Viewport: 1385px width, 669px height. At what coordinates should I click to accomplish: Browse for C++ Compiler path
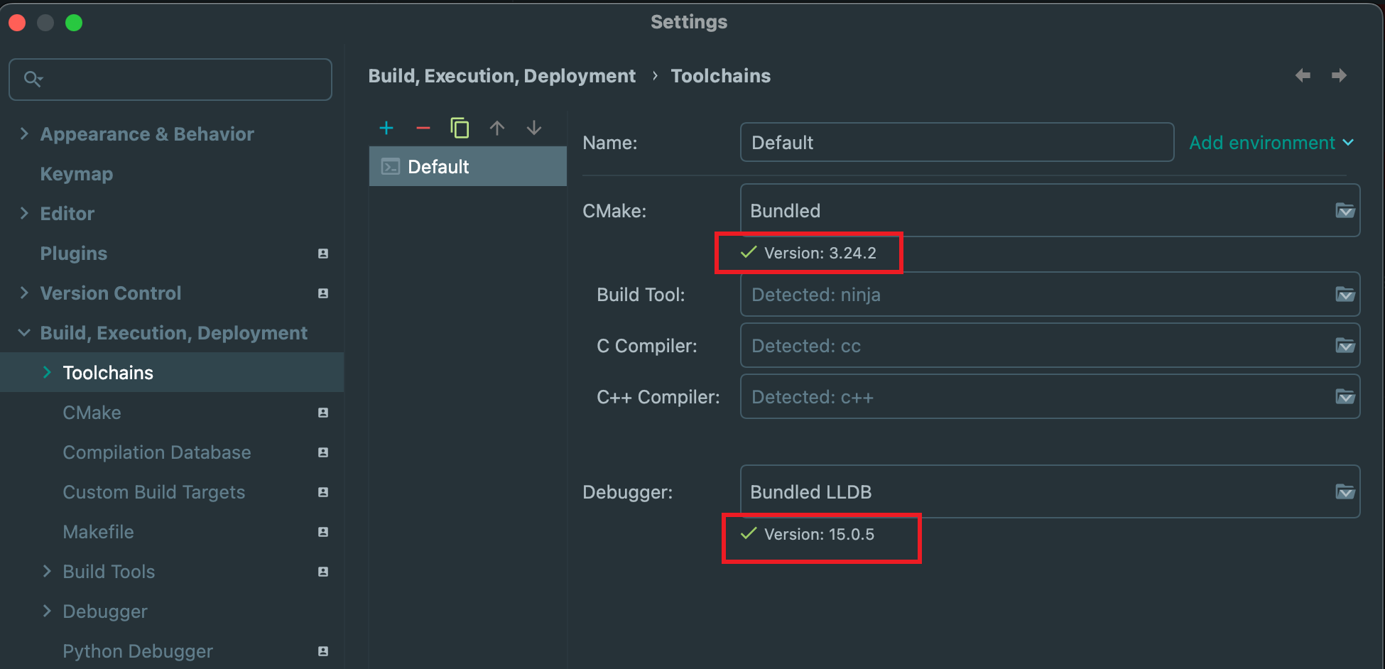click(1345, 397)
